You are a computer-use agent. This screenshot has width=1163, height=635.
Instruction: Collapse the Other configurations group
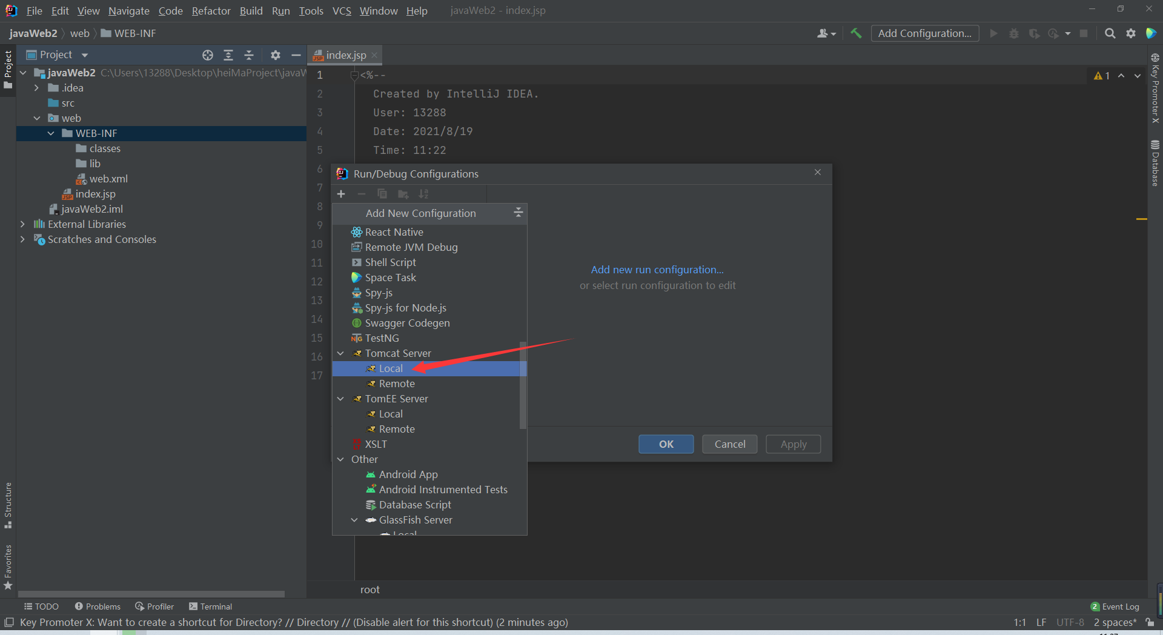[x=340, y=459]
